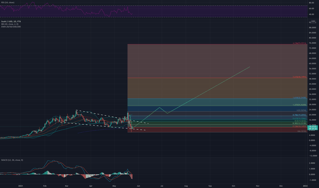Click the 0.618 Fibonacci level label
Viewport: 319px width, 188px height.
pyautogui.click(x=299, y=118)
